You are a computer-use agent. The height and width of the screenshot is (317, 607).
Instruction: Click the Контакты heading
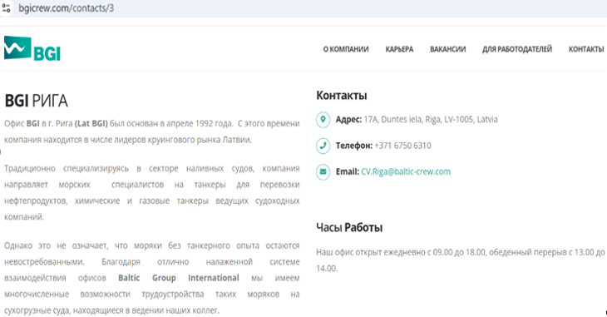(x=342, y=96)
